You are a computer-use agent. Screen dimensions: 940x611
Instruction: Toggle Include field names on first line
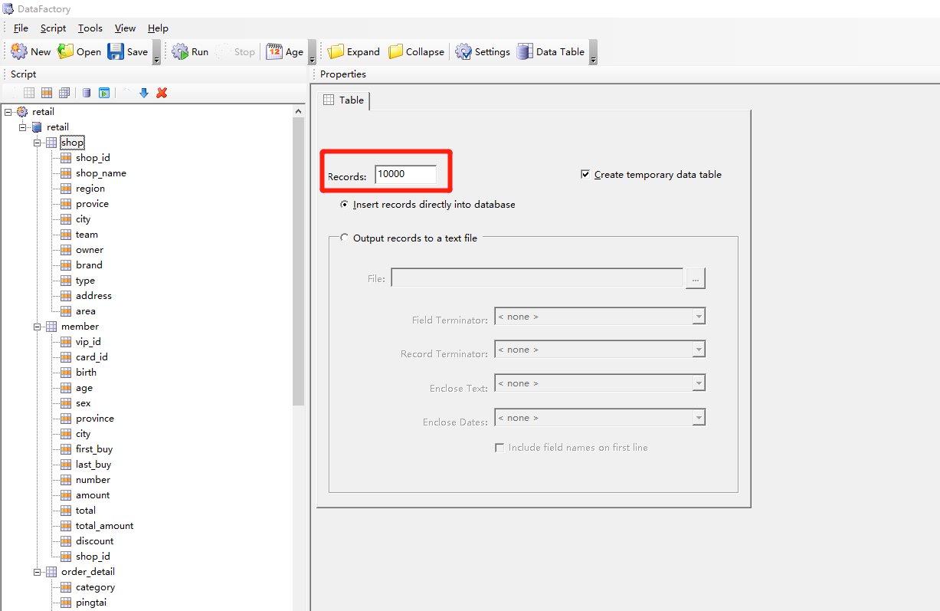coord(499,448)
